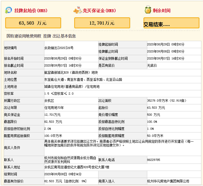Click the 最高限价 value 82,503 万元
This screenshot has height=186, width=203.
pyautogui.click(x=53, y=122)
